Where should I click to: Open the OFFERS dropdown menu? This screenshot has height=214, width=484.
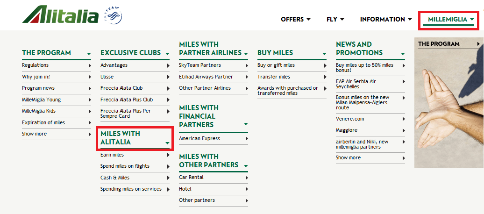296,19
